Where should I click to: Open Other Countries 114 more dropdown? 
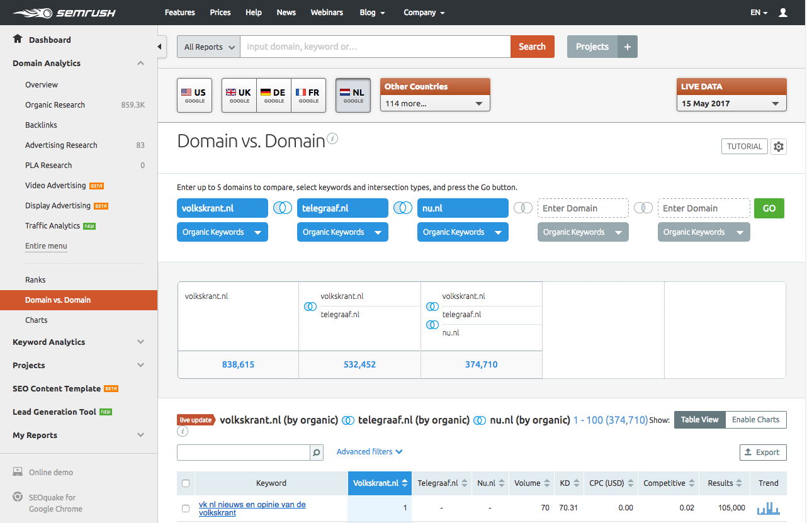click(435, 103)
